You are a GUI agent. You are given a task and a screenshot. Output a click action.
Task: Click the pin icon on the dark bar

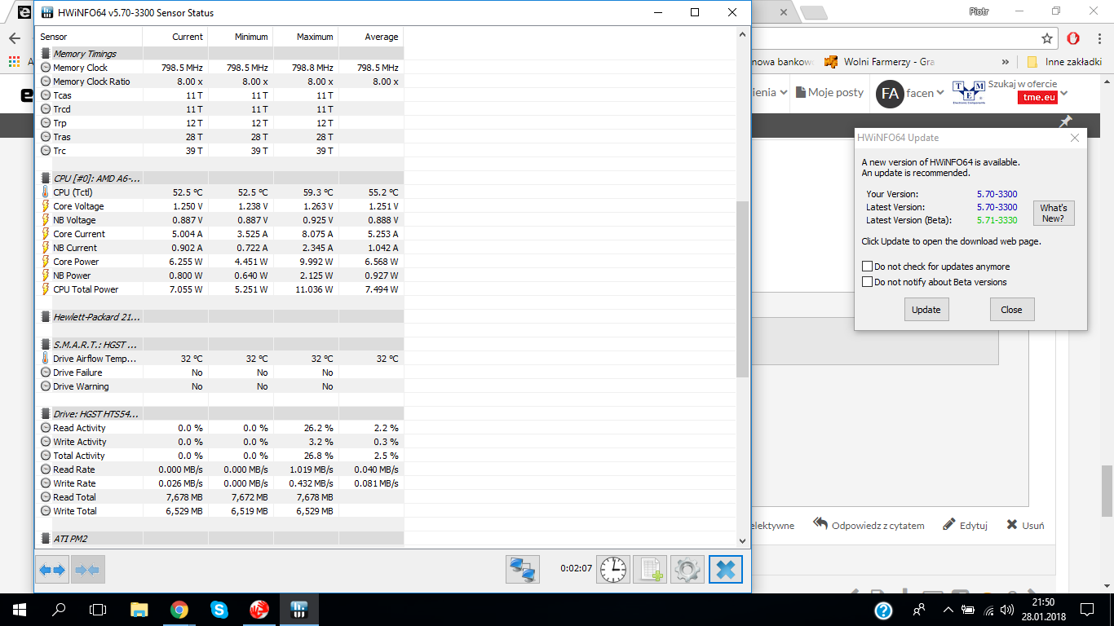[x=1065, y=121]
